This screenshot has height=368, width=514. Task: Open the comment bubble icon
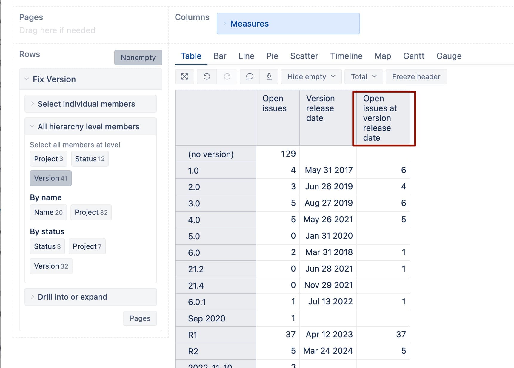point(250,77)
